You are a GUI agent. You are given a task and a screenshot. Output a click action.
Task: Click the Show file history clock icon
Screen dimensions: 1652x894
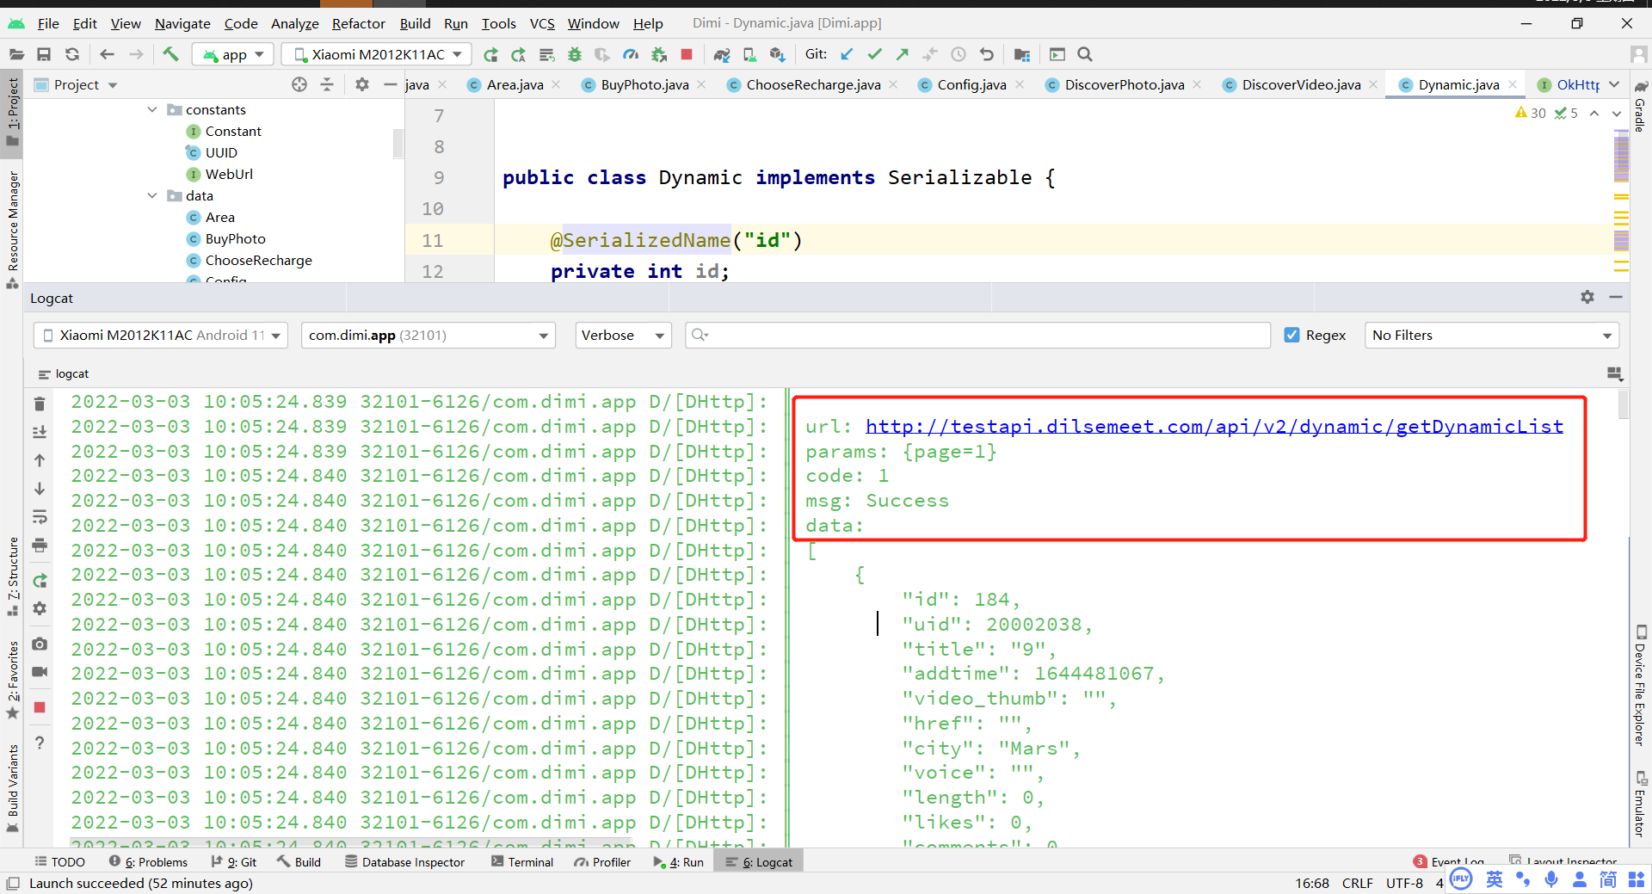(x=959, y=54)
